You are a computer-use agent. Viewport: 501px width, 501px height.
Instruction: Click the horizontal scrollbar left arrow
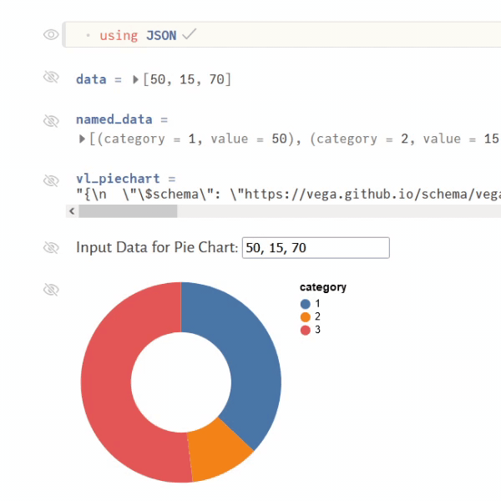[x=72, y=211]
